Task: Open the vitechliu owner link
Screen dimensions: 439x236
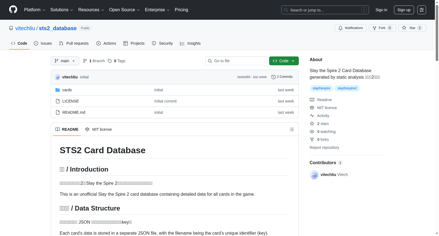Action: 25,28
